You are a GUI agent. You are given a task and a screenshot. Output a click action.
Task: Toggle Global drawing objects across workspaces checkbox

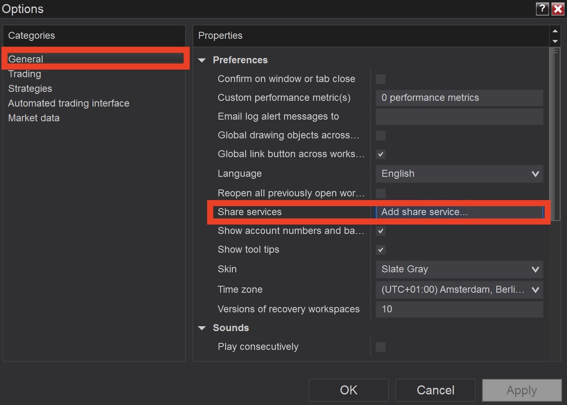381,136
